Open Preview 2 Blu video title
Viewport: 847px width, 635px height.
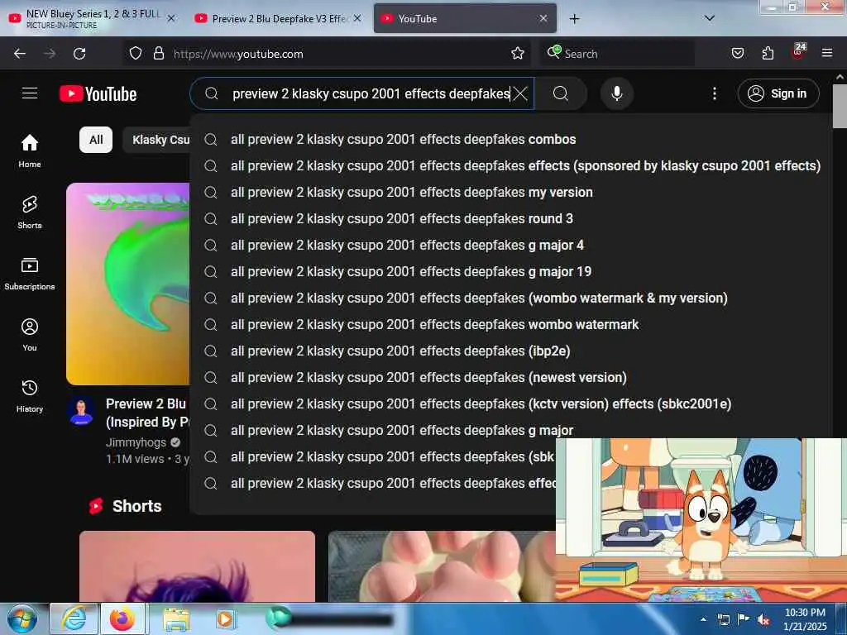[x=147, y=413]
